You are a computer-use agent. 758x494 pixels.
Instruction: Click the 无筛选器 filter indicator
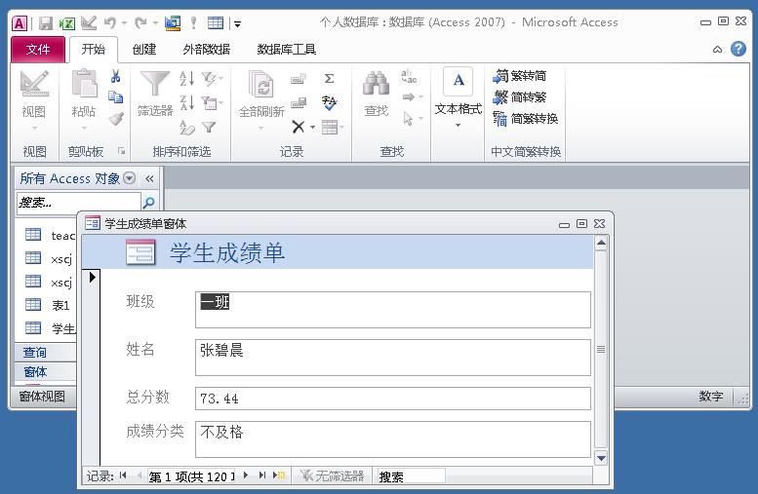click(332, 476)
